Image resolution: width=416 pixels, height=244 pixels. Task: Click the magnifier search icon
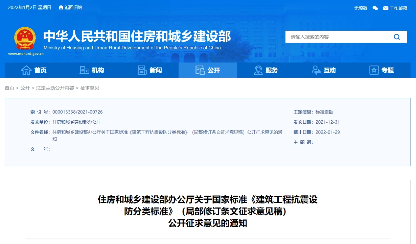397,37
